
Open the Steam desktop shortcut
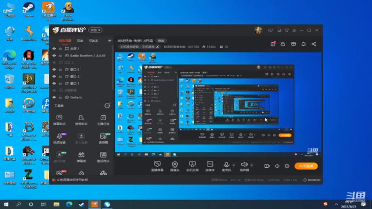click(29, 9)
